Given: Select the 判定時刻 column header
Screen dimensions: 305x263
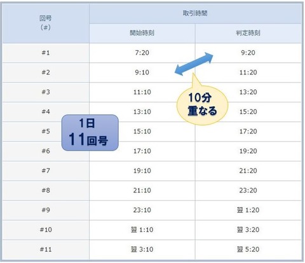Looking at the screenshot, I should point(248,33).
